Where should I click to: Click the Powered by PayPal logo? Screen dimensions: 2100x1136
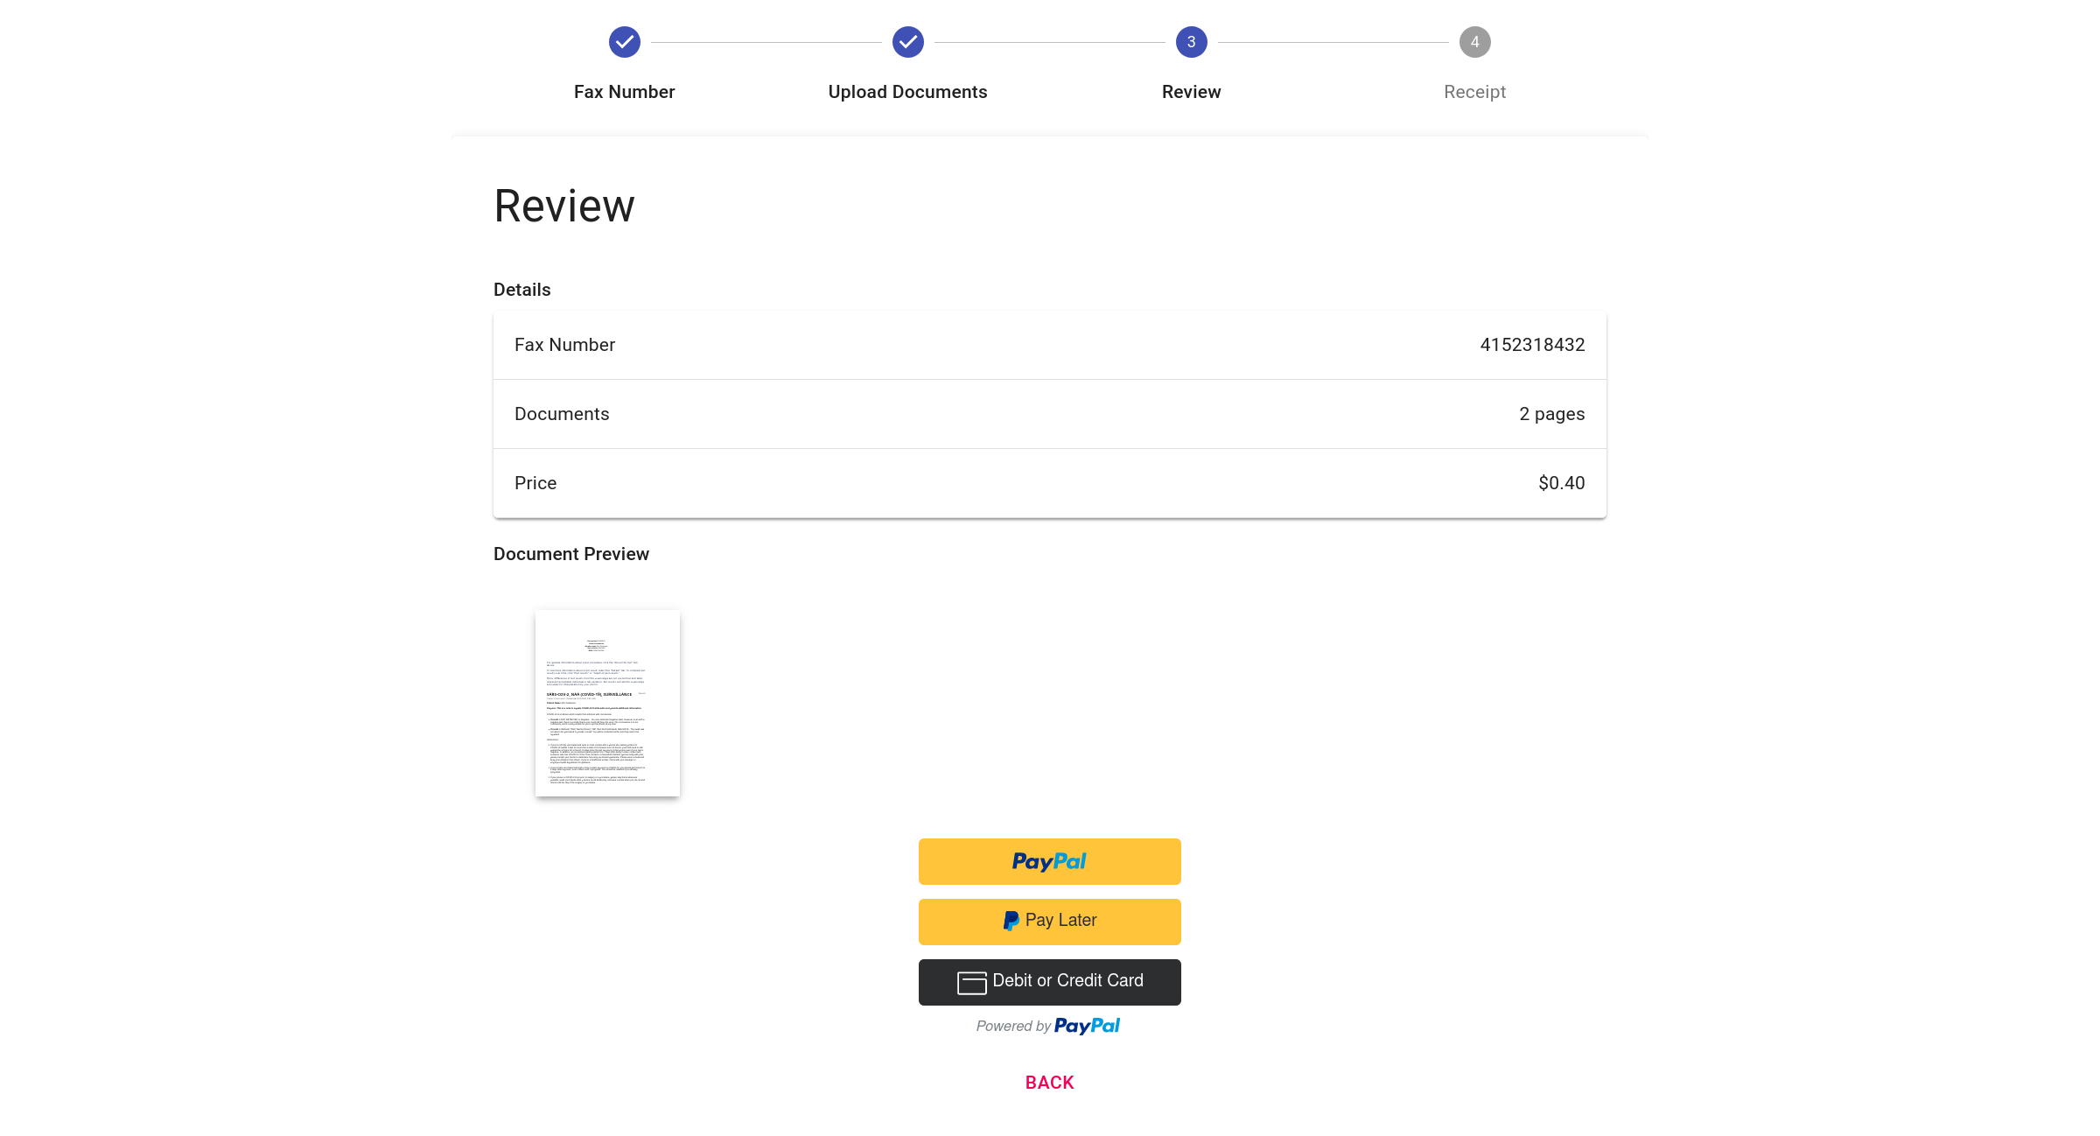(x=1087, y=1026)
